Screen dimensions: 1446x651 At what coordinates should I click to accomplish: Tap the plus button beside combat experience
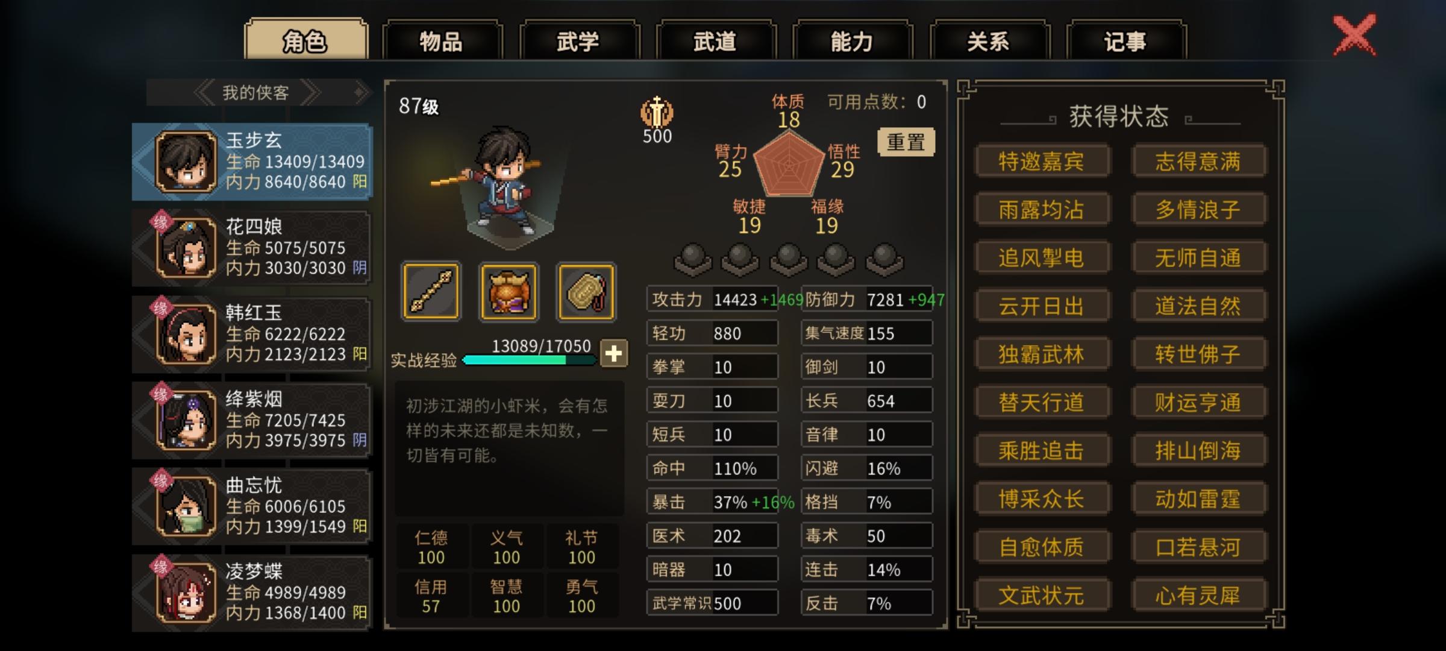pyautogui.click(x=613, y=353)
